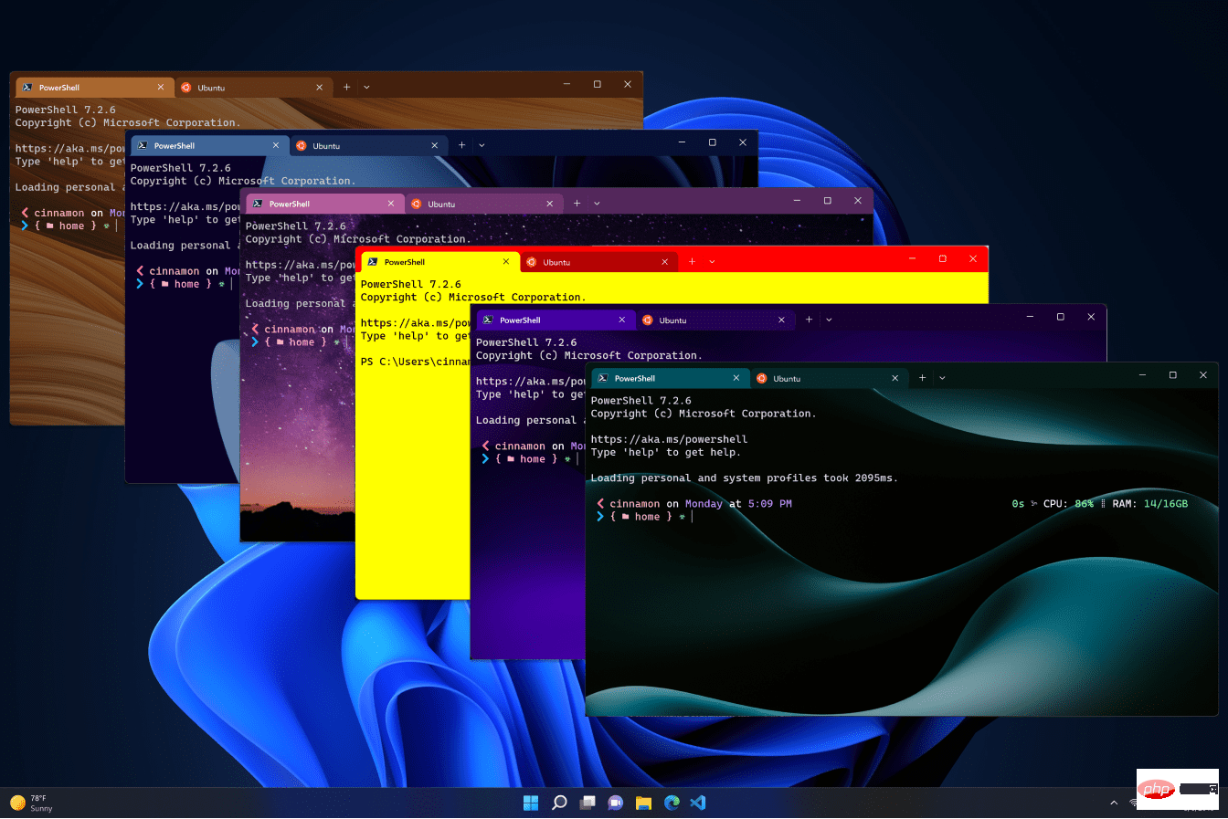Screen dimensions: 1228x819
Task: Open Visual Studio Code from the taskbar
Action: click(699, 803)
